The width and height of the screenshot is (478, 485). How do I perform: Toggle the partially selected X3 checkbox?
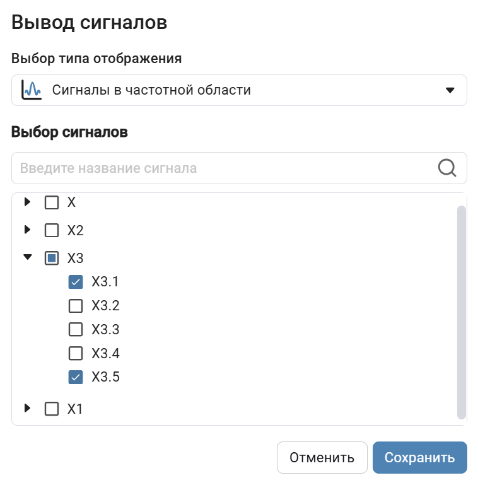52,258
